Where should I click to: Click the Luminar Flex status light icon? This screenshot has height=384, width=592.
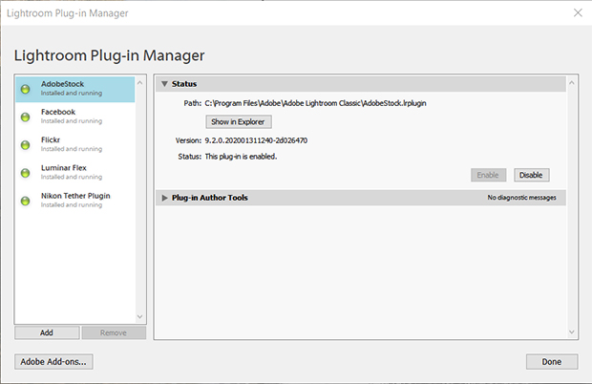25,173
